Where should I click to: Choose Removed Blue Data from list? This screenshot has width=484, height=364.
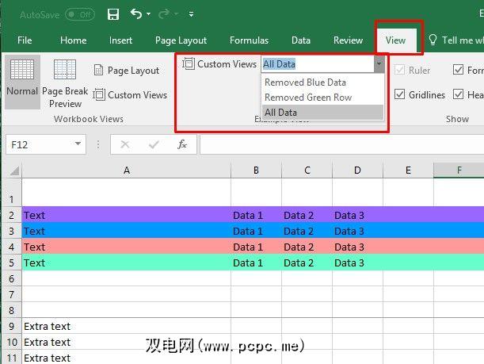(305, 82)
